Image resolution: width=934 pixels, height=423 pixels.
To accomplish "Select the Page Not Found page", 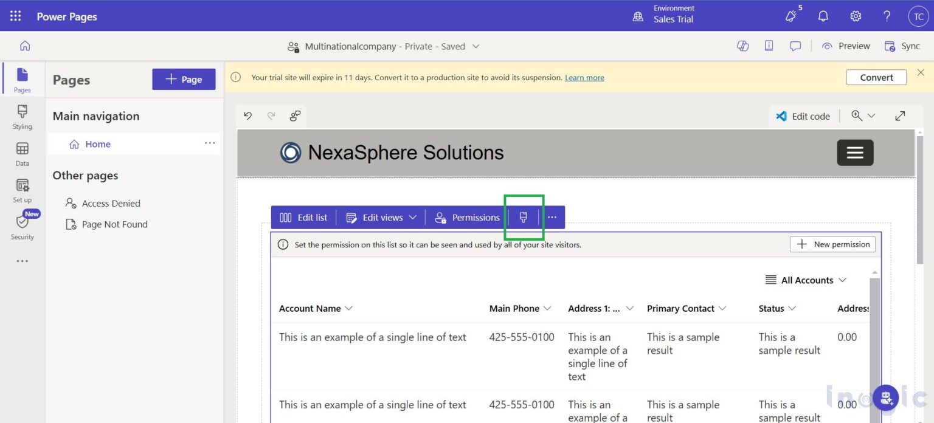I will 115,224.
